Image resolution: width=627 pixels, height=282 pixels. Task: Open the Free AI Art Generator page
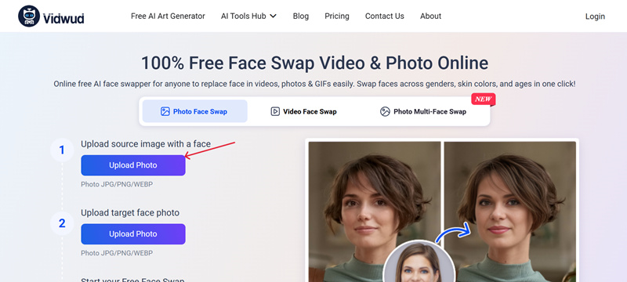168,16
